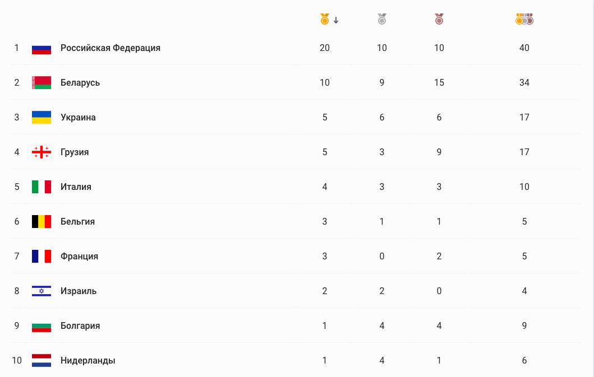
Task: Sort by total medals icon
Action: [x=524, y=19]
